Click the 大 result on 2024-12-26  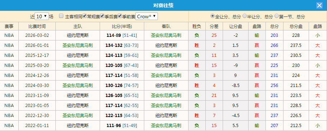pyautogui.click(x=318, y=76)
